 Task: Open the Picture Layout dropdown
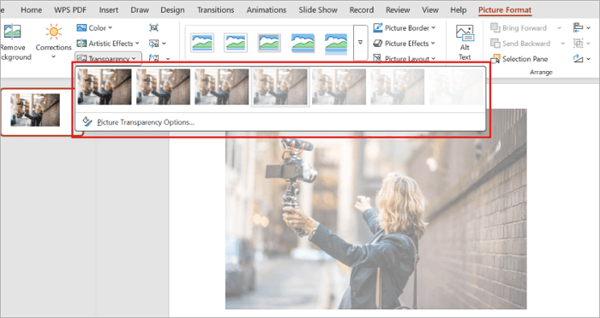pyautogui.click(x=405, y=59)
